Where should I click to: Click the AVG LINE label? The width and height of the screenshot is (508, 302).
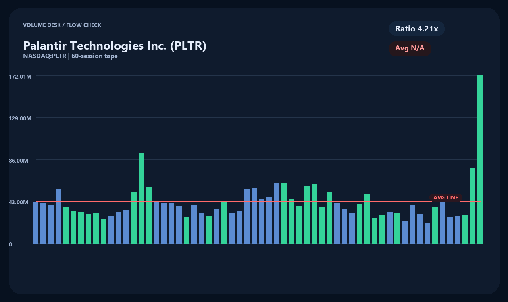[446, 197]
